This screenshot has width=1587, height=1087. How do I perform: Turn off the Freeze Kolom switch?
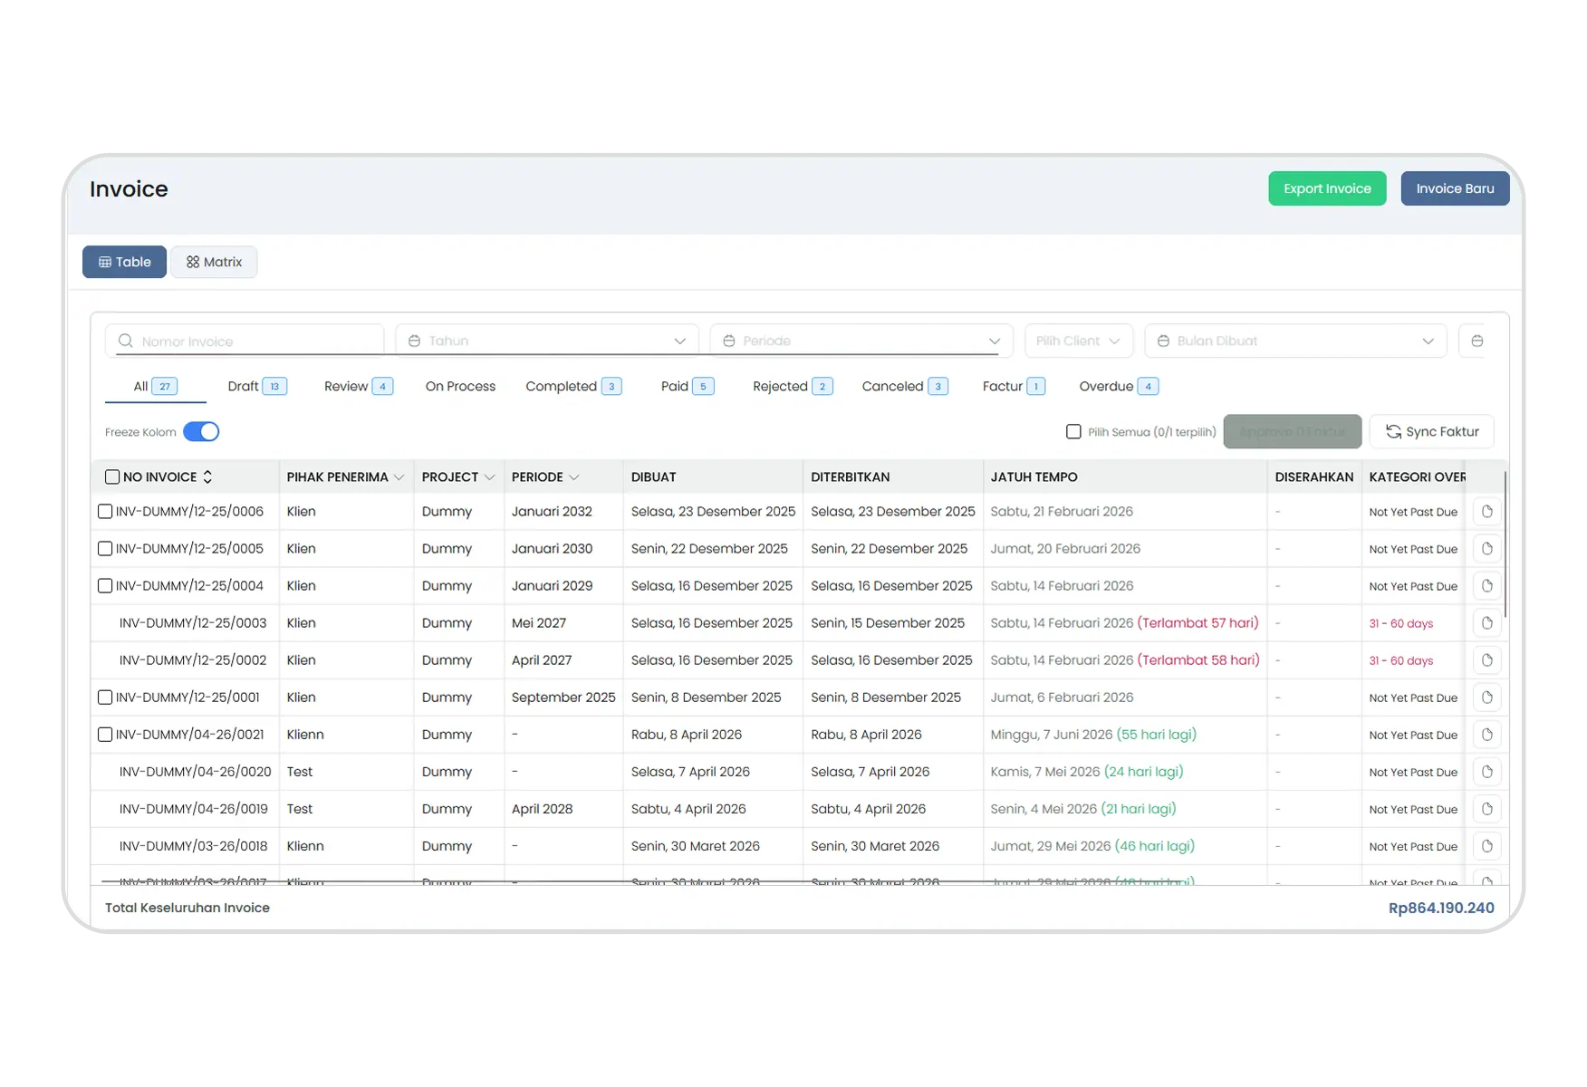click(x=201, y=432)
